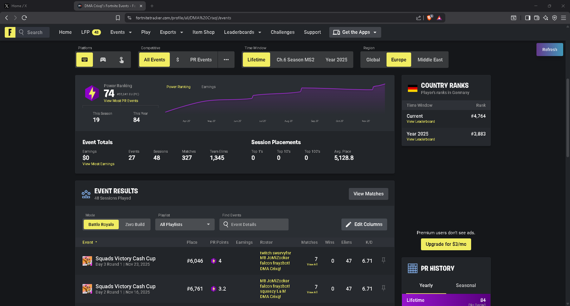Sort by the Event column header
Viewport: 570px width, 306px height.
tap(90, 242)
